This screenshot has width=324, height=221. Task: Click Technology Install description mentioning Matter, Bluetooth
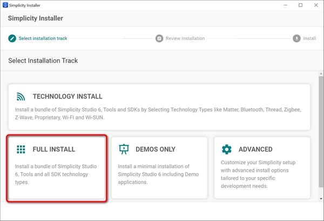point(158,113)
